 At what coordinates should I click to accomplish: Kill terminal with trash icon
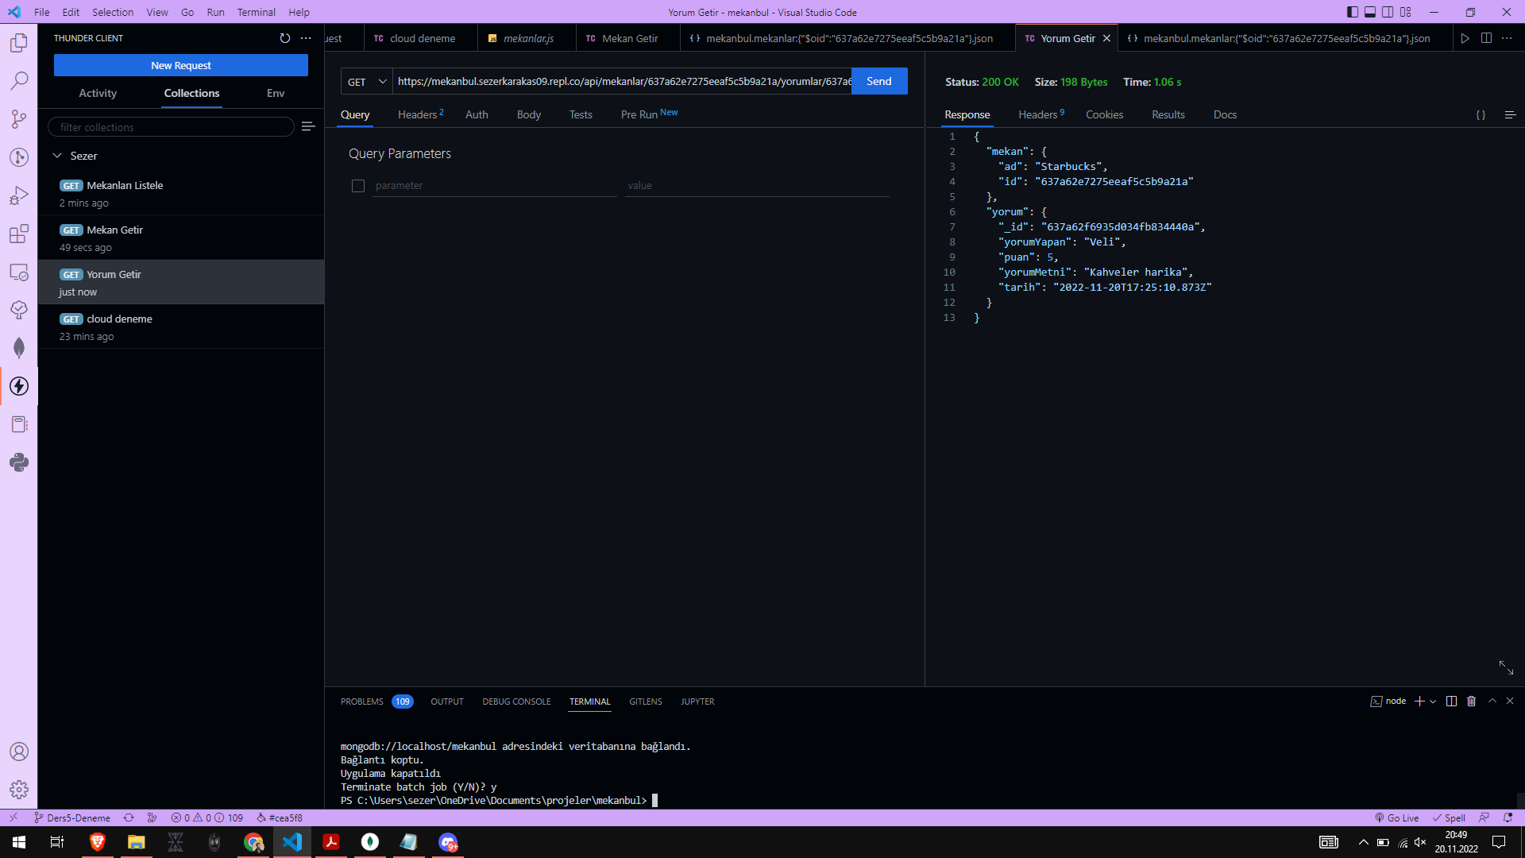1471,701
